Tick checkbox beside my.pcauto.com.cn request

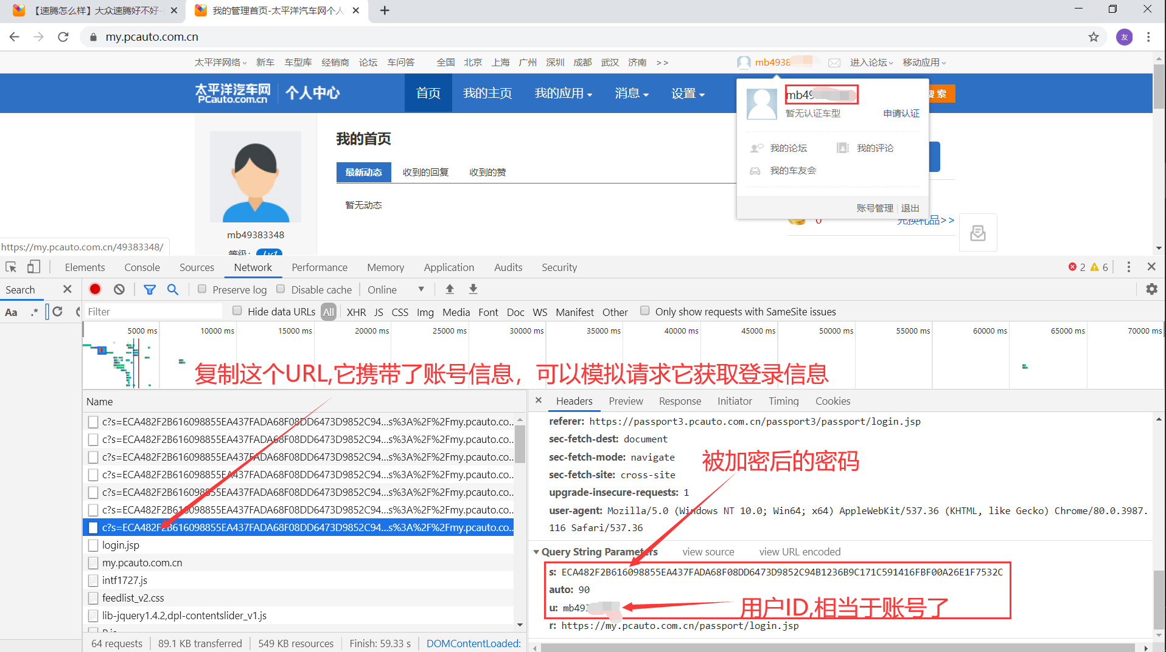pyautogui.click(x=93, y=563)
